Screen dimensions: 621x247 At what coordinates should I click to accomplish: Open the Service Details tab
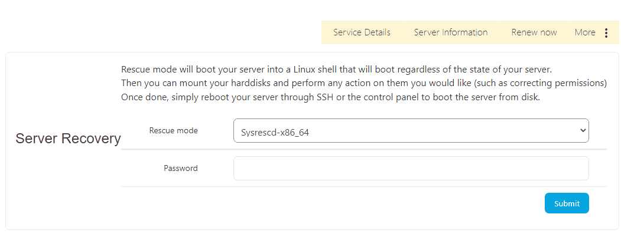[362, 32]
